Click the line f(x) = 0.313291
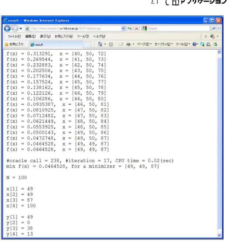229x242 pixels. coord(56,54)
